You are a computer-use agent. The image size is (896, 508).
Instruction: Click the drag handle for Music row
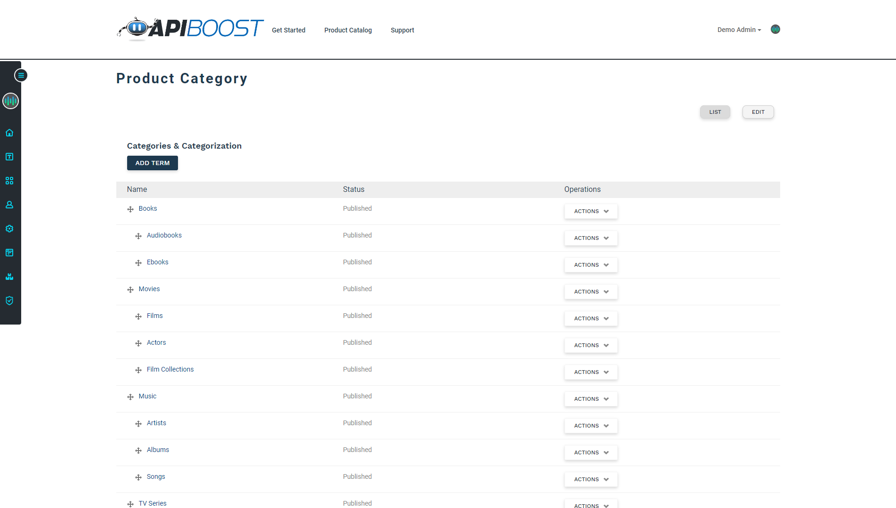pos(130,397)
